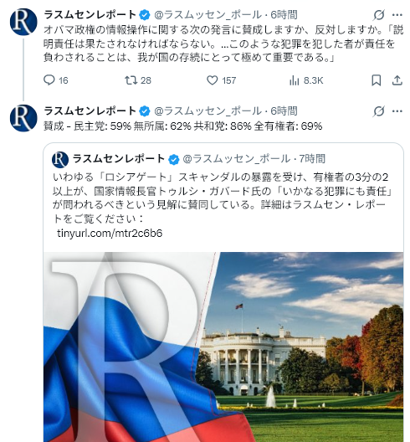The height and width of the screenshot is (442, 410).
Task: Open the tinyurl.com/mtr2c6b6 link
Action: pyautogui.click(x=110, y=234)
